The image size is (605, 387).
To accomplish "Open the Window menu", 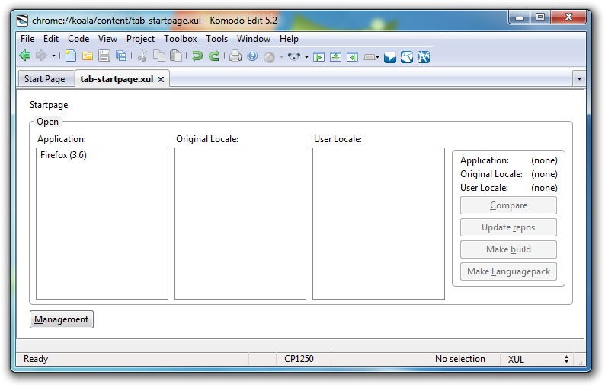I will tap(254, 39).
